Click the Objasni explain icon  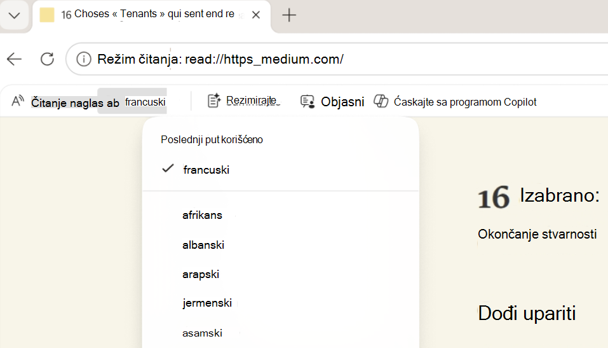[307, 102]
